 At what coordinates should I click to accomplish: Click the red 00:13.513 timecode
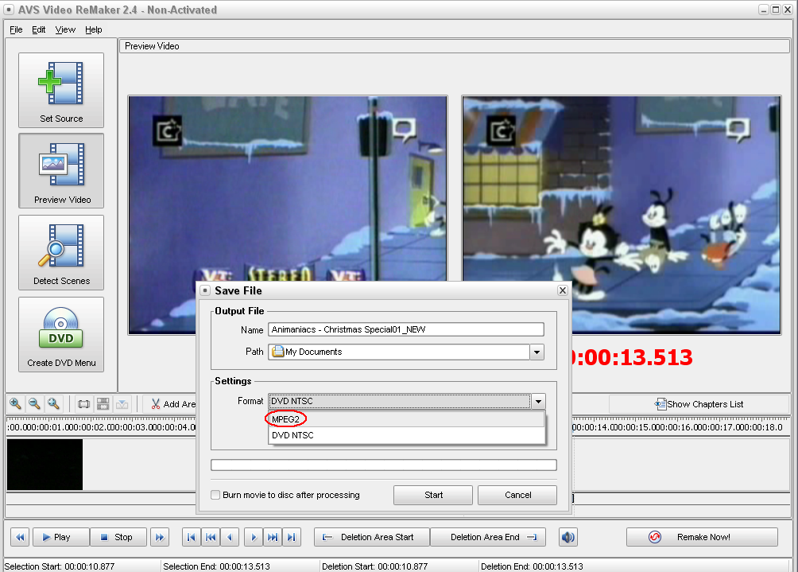(x=633, y=357)
